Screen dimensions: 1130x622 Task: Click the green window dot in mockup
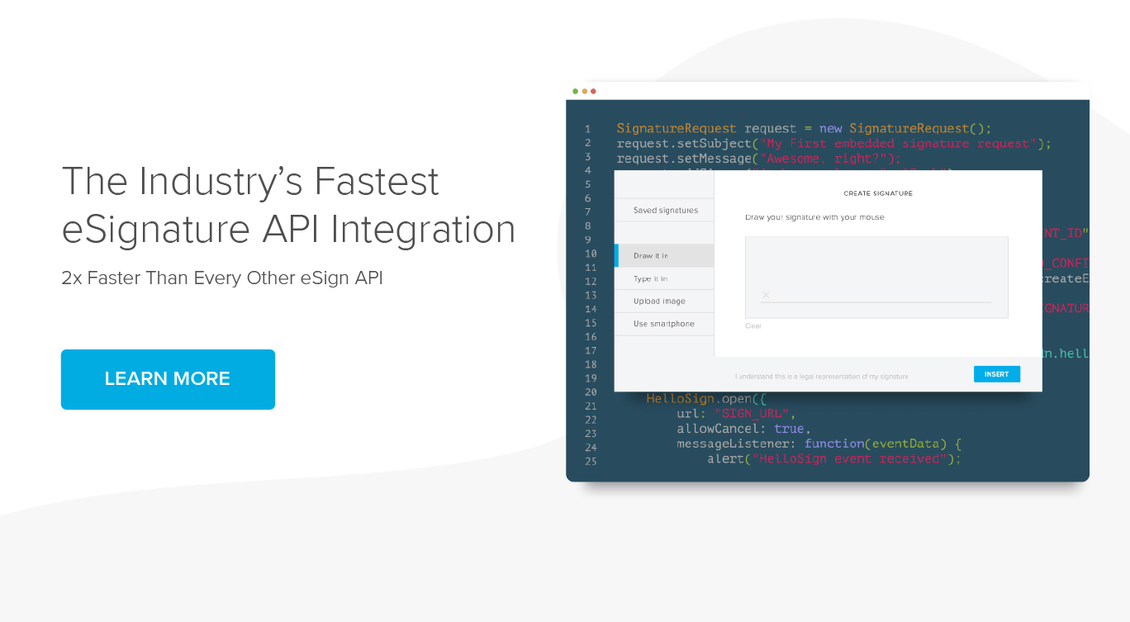pyautogui.click(x=576, y=91)
